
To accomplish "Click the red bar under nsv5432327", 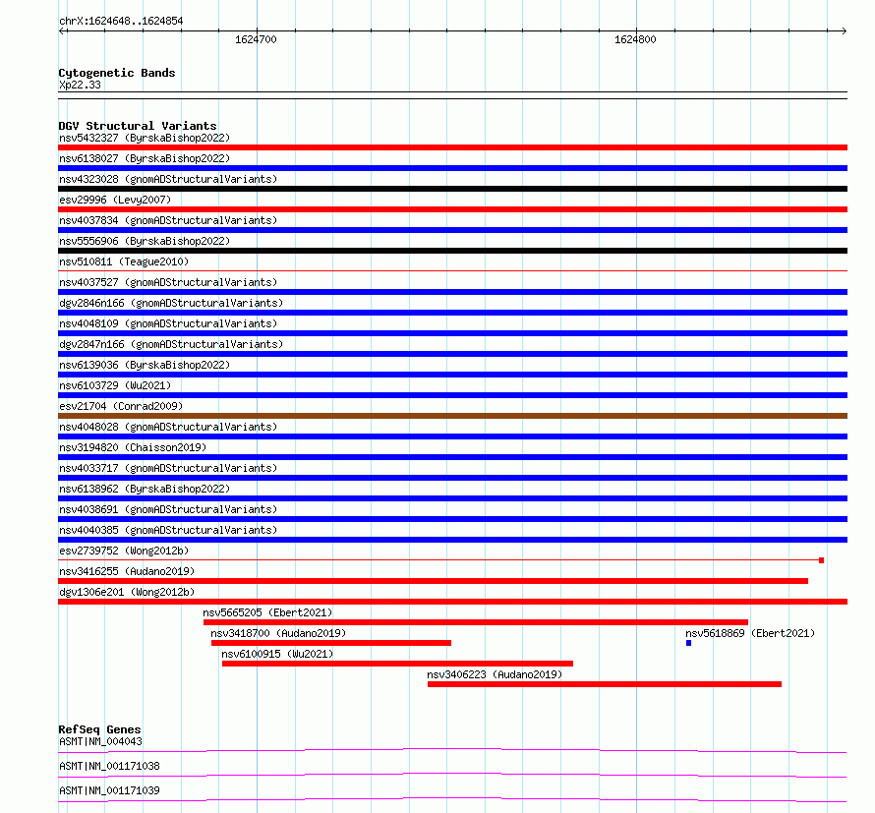I will click(452, 147).
